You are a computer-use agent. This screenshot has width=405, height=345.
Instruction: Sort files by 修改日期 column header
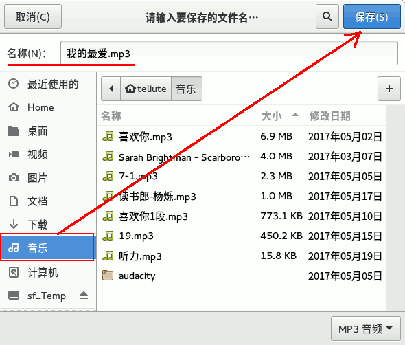[x=345, y=115]
